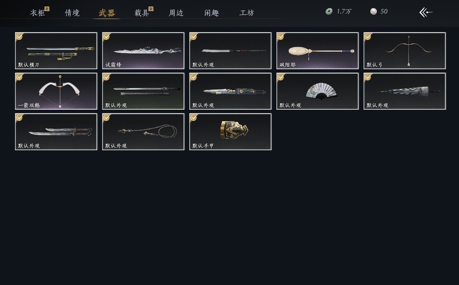This screenshot has width=459, height=285.
Task: Select the open paper fan weapon
Action: tap(317, 91)
